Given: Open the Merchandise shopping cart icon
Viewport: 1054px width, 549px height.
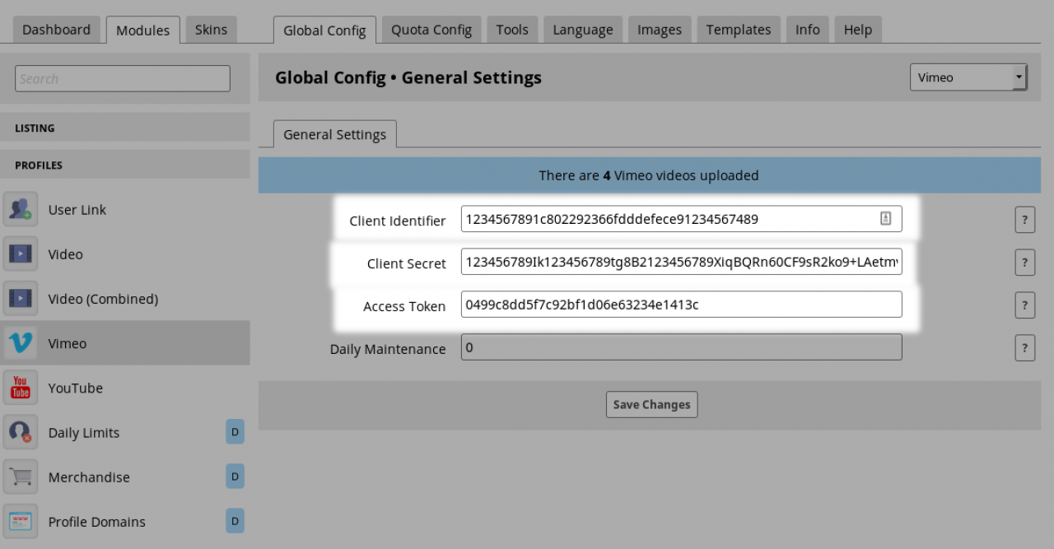Looking at the screenshot, I should point(21,477).
